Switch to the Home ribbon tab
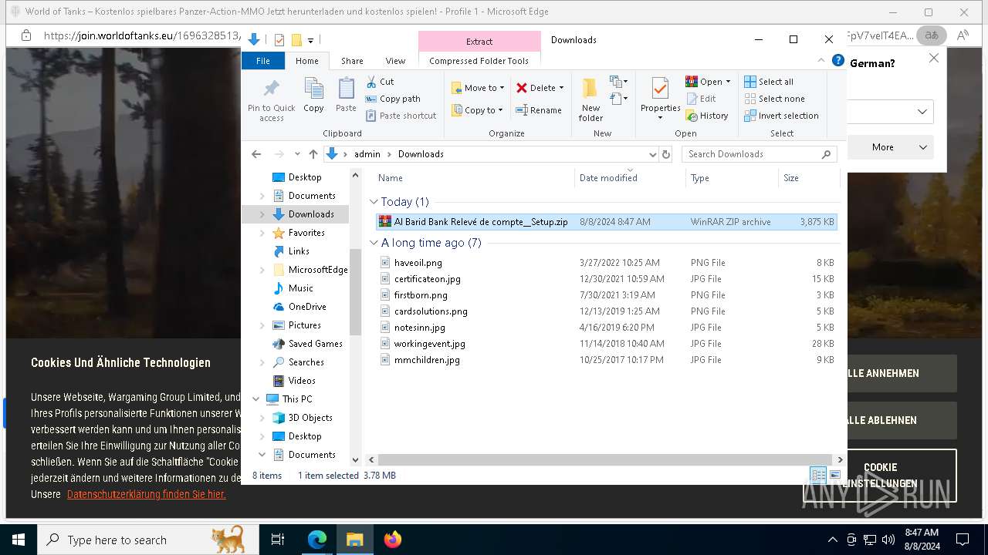This screenshot has width=988, height=555. click(x=307, y=61)
